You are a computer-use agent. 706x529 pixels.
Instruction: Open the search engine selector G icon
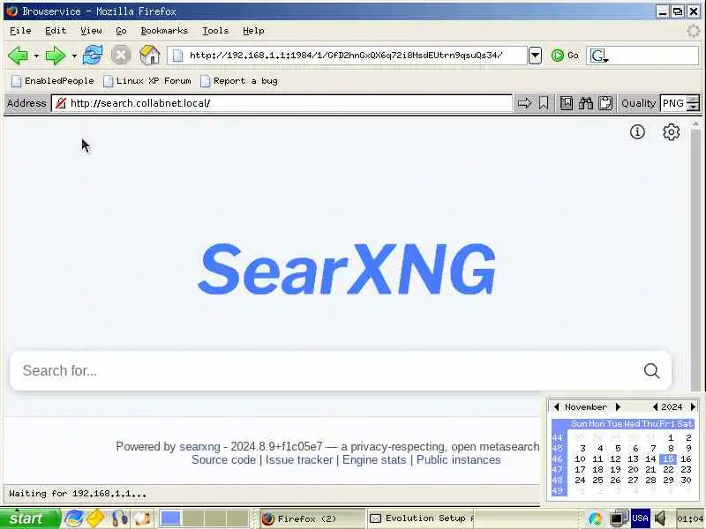[598, 56]
